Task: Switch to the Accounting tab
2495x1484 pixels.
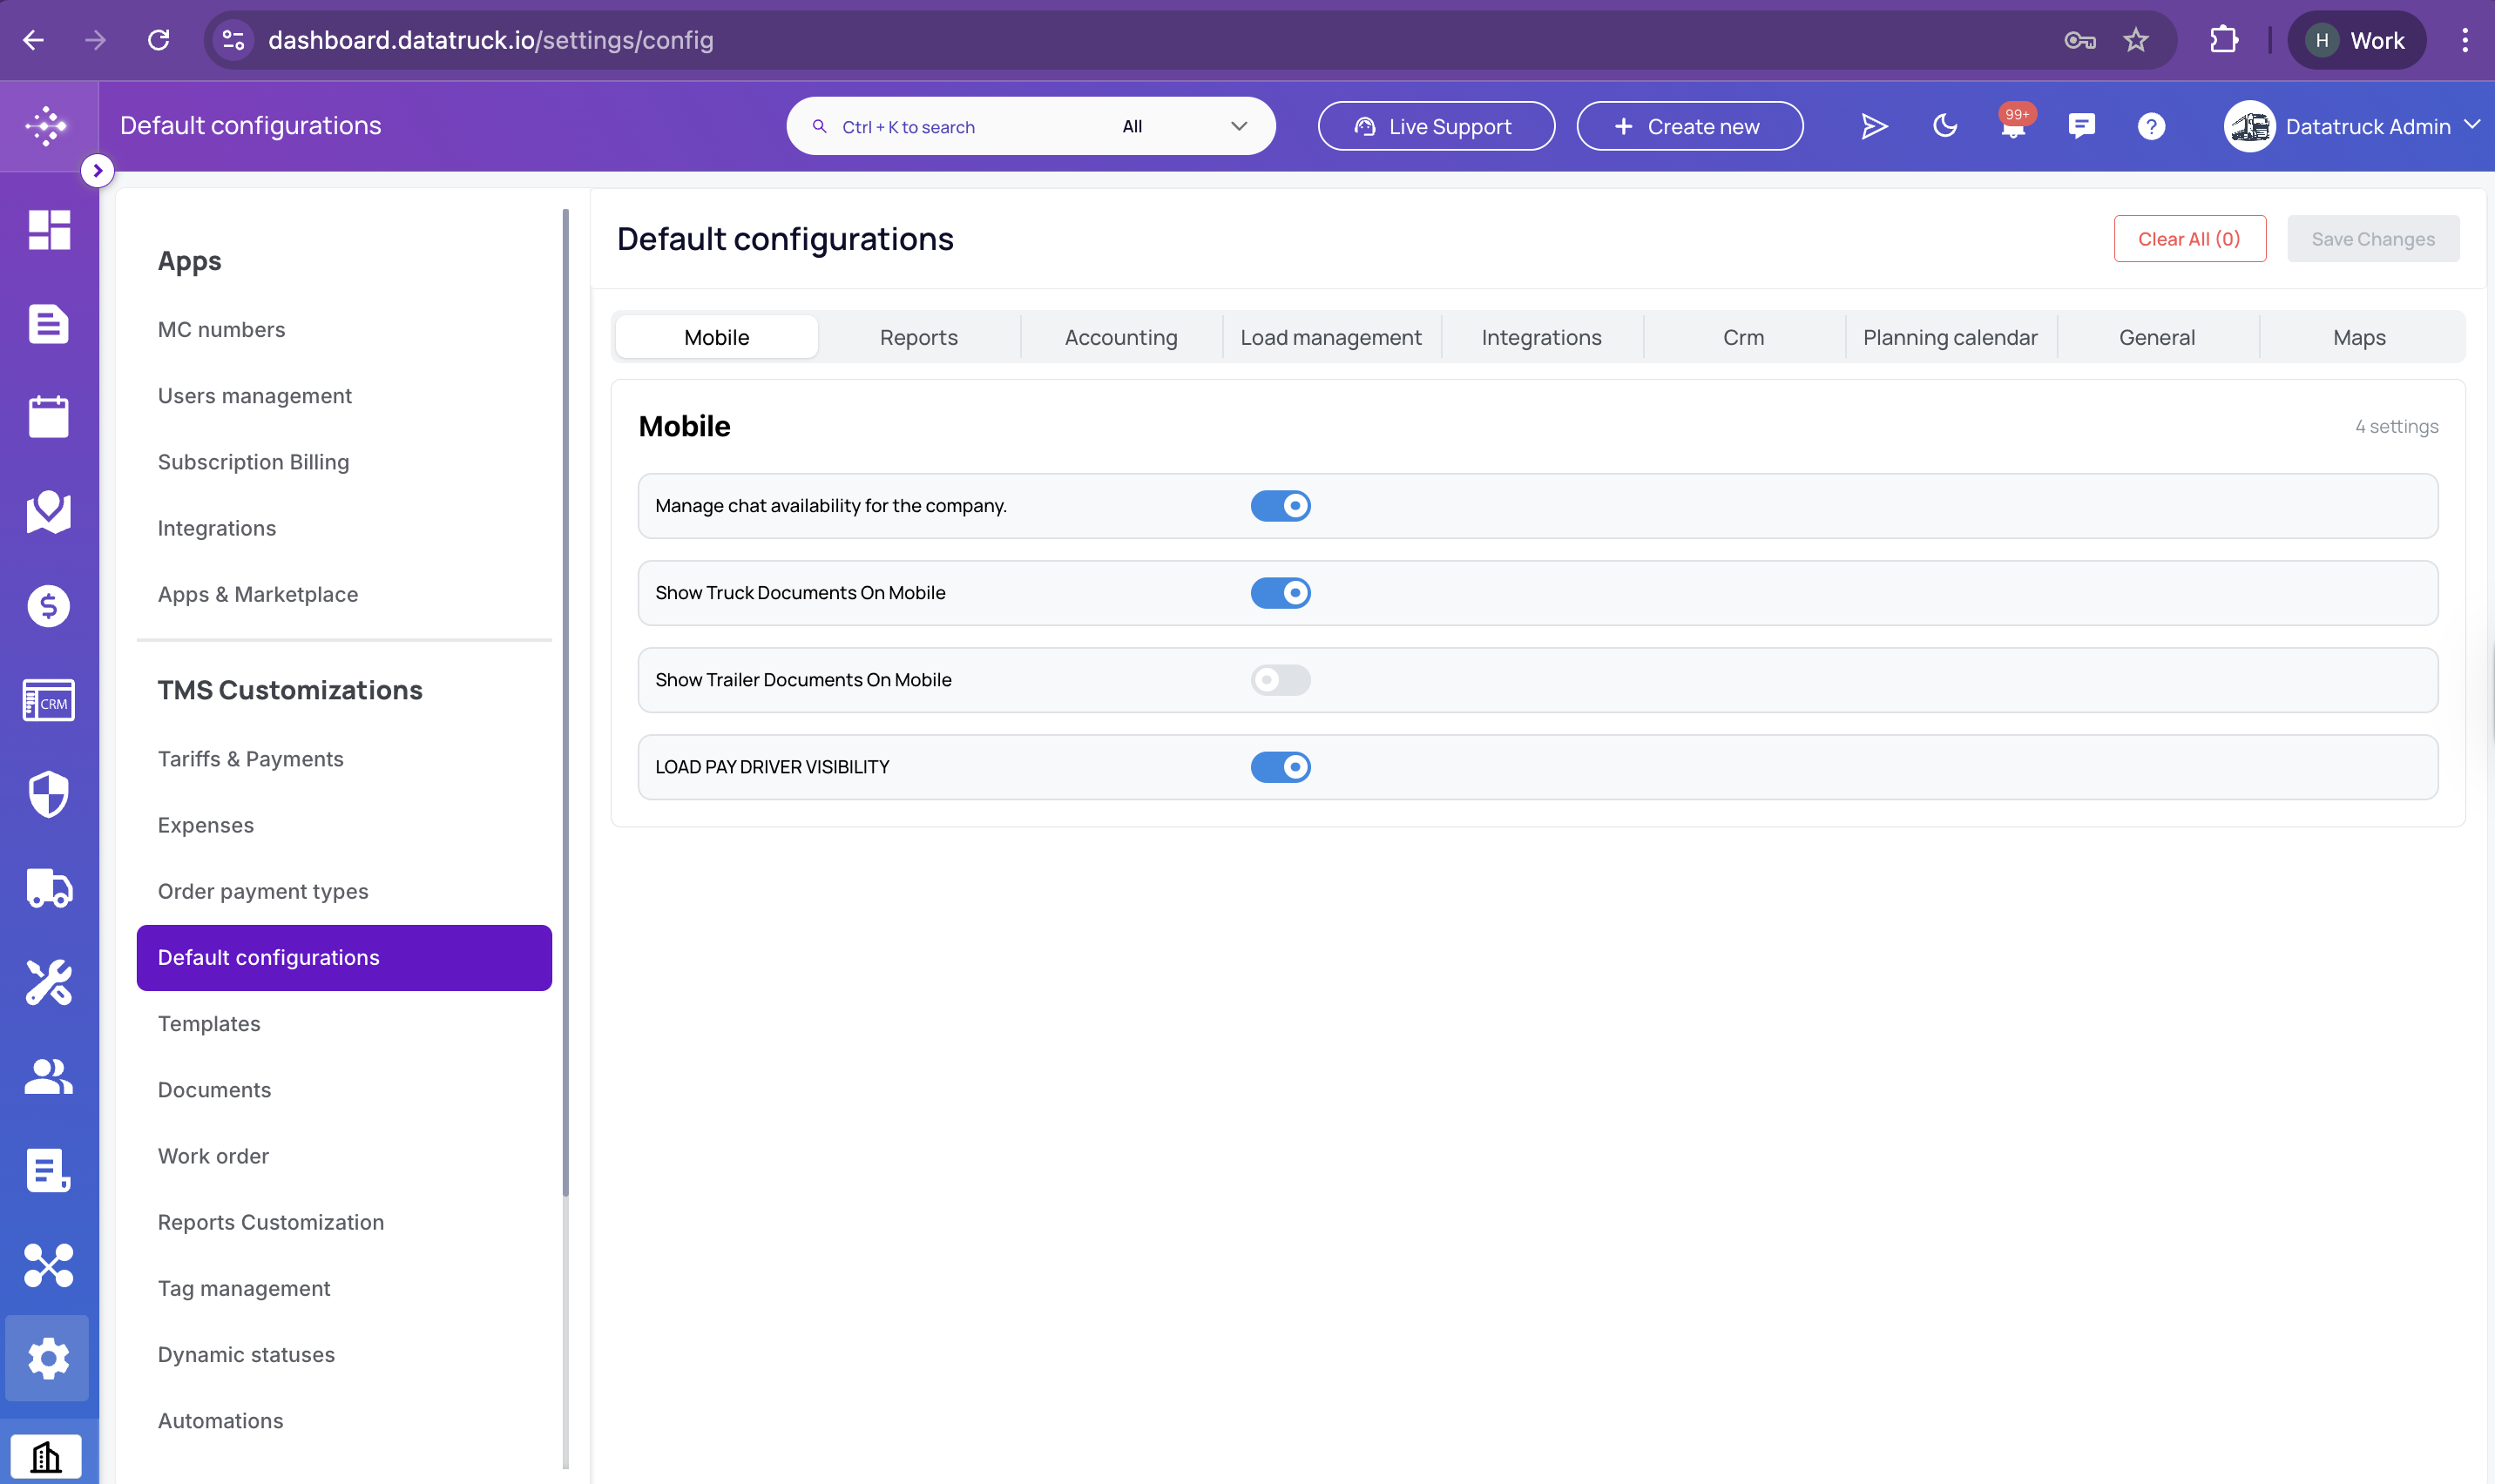Action: pos(1121,337)
